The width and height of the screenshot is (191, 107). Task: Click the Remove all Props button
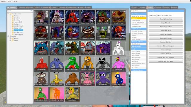(x=166, y=50)
